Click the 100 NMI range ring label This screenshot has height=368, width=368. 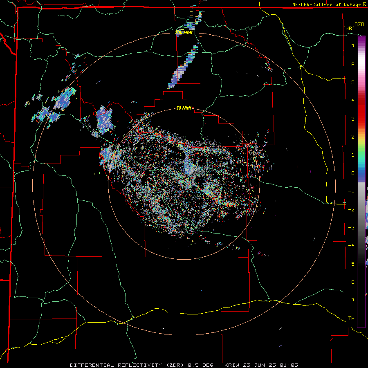tap(184, 32)
